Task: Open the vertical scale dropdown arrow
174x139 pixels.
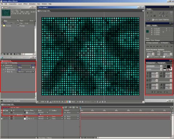Action: [157, 85]
